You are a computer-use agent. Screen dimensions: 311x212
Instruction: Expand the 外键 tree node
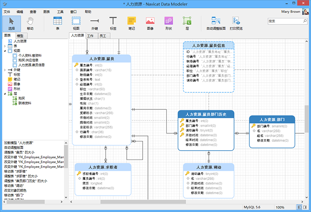tap(5, 70)
